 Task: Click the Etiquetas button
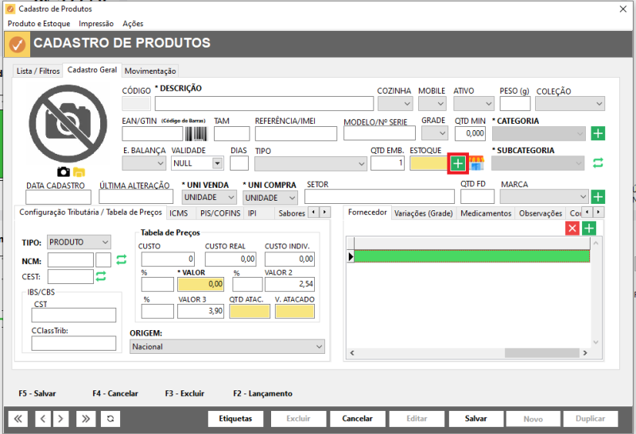point(235,419)
